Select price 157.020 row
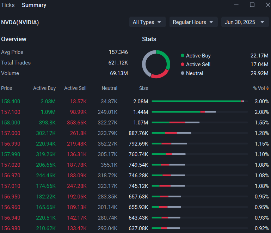271x233 pixels. point(135,165)
